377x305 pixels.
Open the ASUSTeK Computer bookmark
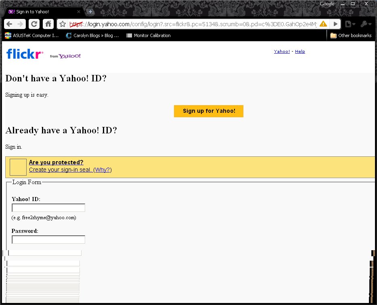point(32,35)
